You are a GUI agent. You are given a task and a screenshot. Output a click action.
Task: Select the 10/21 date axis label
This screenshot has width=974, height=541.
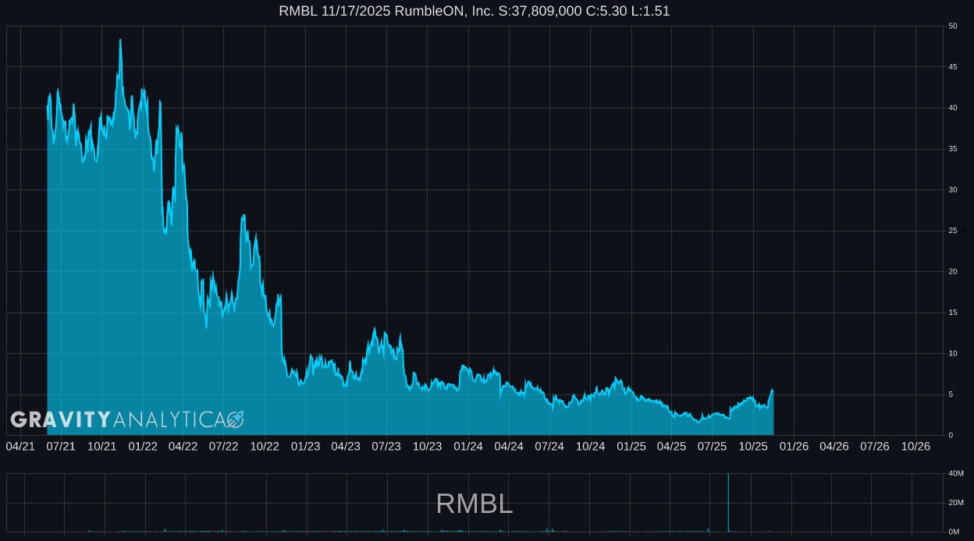(101, 446)
